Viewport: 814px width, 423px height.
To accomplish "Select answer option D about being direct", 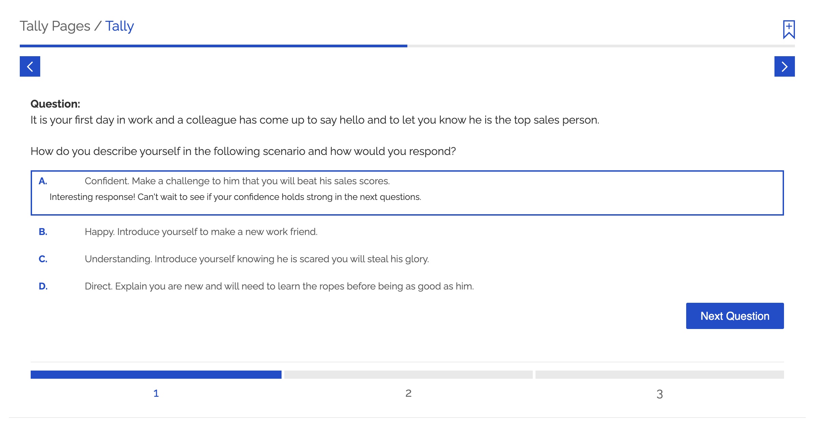I will click(x=280, y=286).
